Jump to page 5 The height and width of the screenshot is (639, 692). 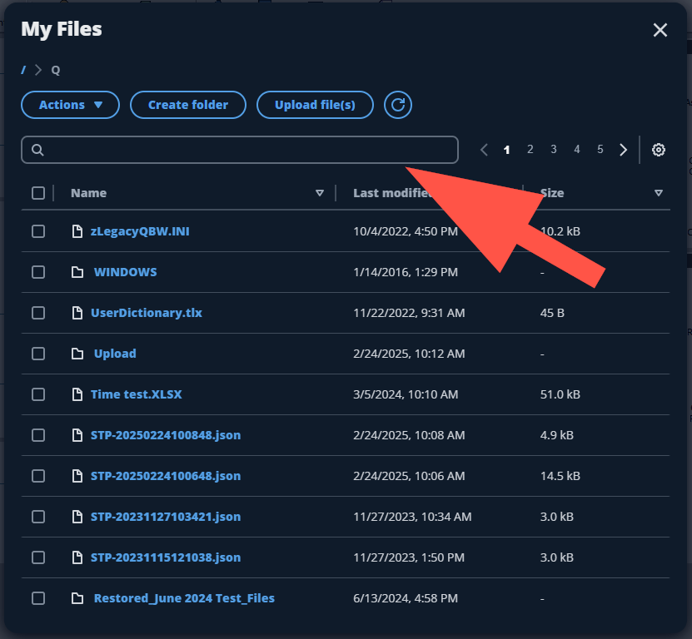point(600,149)
